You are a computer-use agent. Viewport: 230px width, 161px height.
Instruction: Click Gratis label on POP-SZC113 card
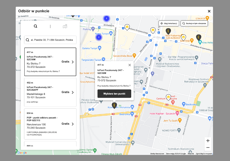[65, 124]
